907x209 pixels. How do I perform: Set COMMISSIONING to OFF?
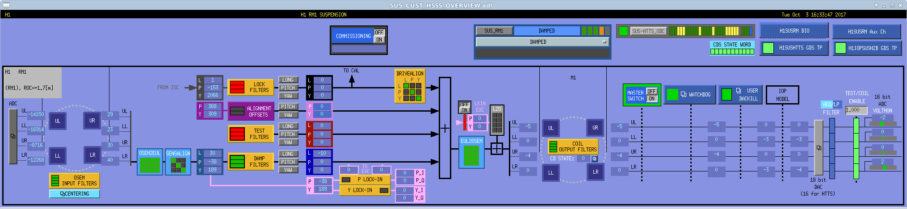pos(379,33)
